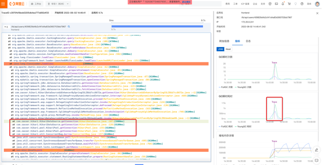This screenshot has height=165, width=322.
Task: Click the 堆栈内存详情 chart title
Action: (226, 136)
